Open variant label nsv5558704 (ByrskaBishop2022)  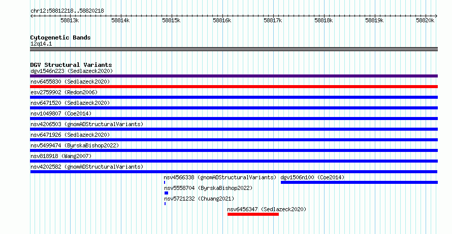208,188
